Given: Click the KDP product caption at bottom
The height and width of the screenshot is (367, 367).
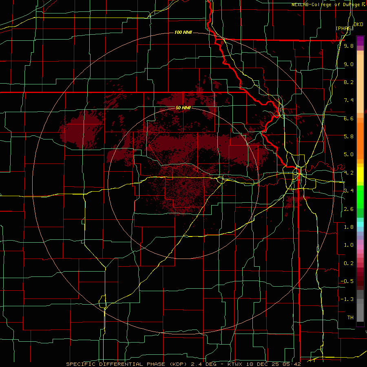Looking at the screenshot, I should [x=183, y=364].
